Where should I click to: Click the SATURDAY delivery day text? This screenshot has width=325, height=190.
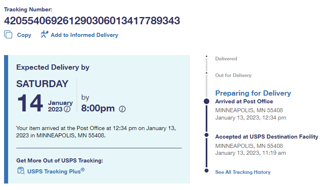[42, 84]
